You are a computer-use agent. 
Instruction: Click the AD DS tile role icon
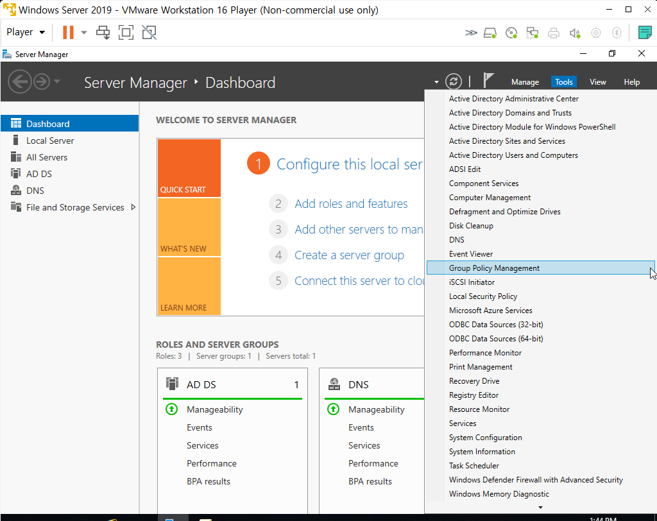point(172,384)
